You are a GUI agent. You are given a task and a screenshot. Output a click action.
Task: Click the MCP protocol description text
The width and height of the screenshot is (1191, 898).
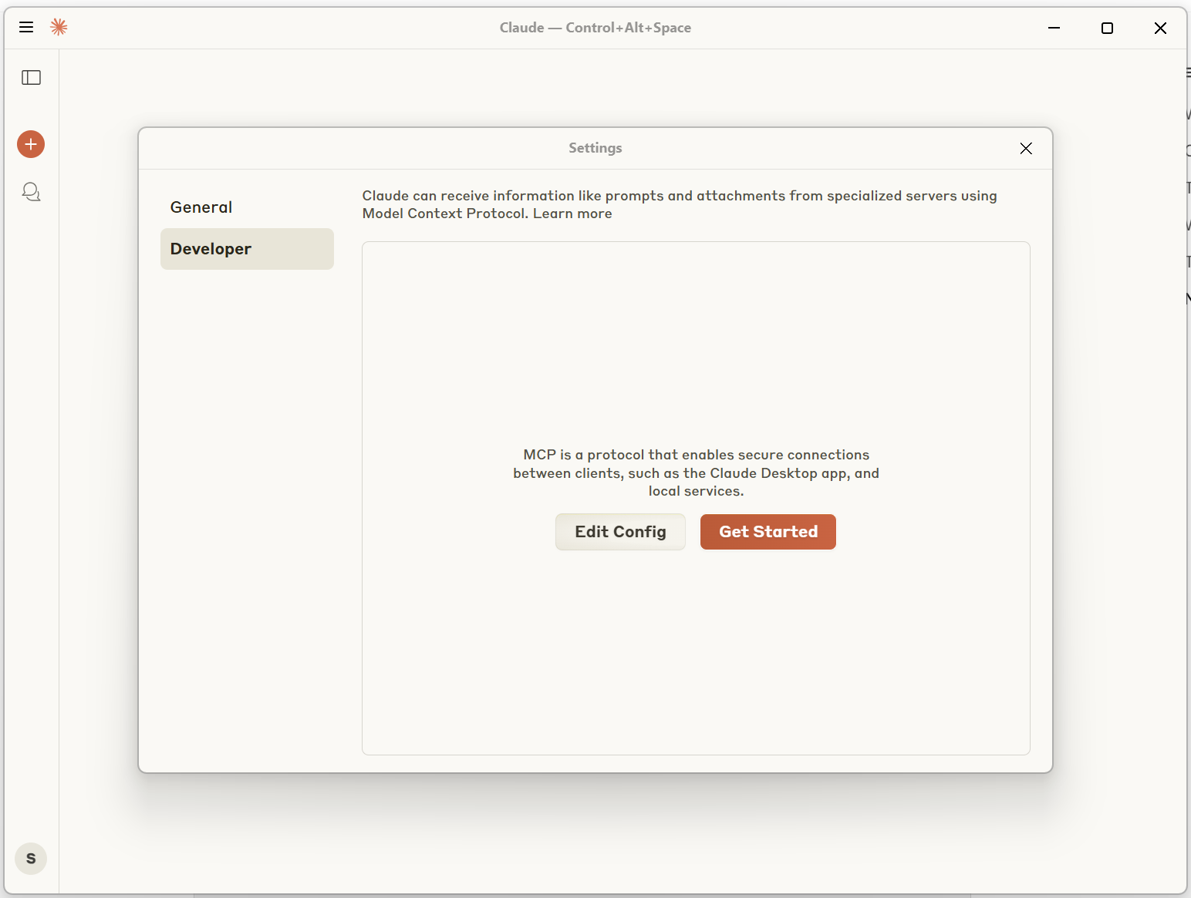[697, 473]
